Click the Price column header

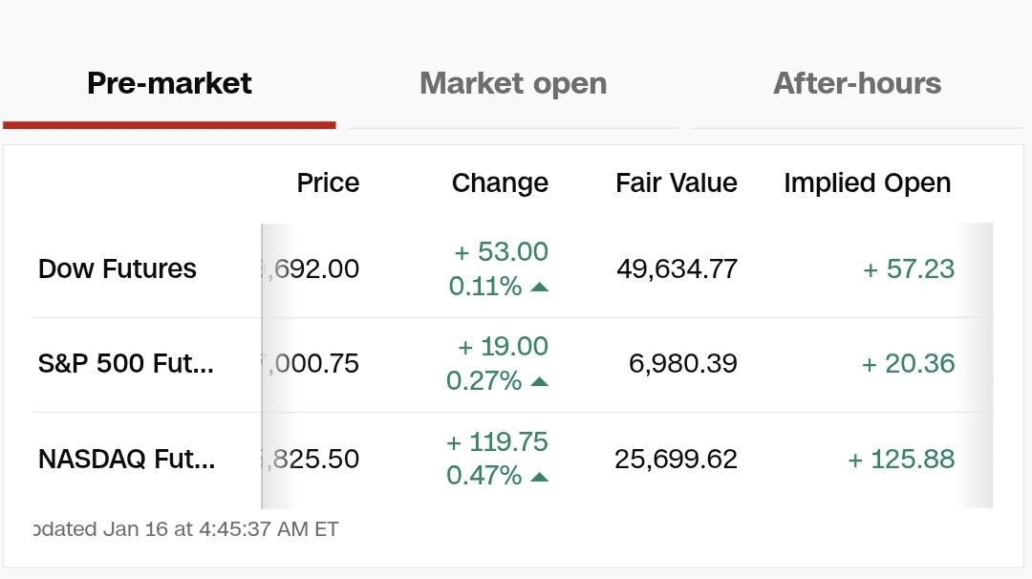coord(328,183)
